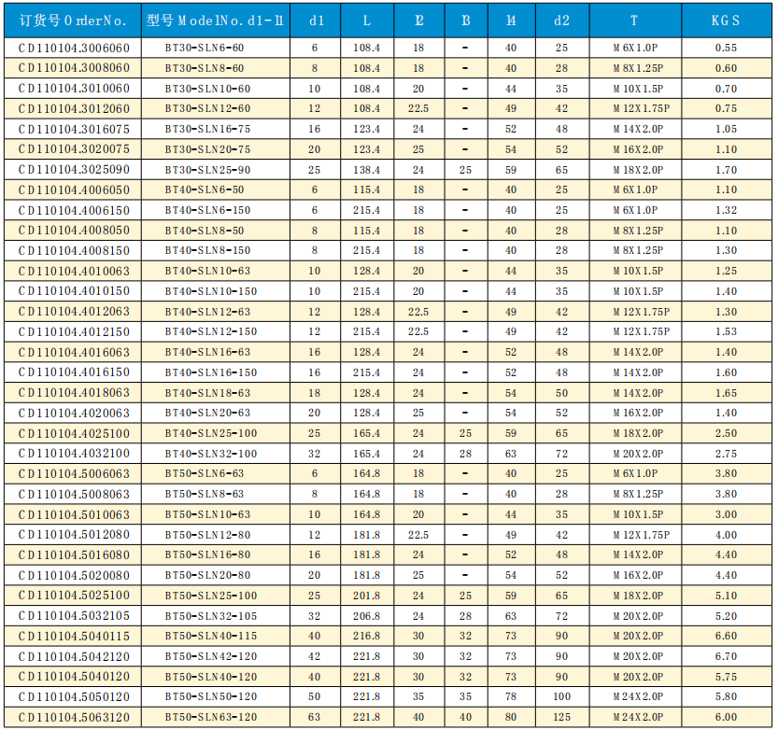Click model BT50-SLN50-120
This screenshot has height=730, width=778.
click(x=211, y=696)
